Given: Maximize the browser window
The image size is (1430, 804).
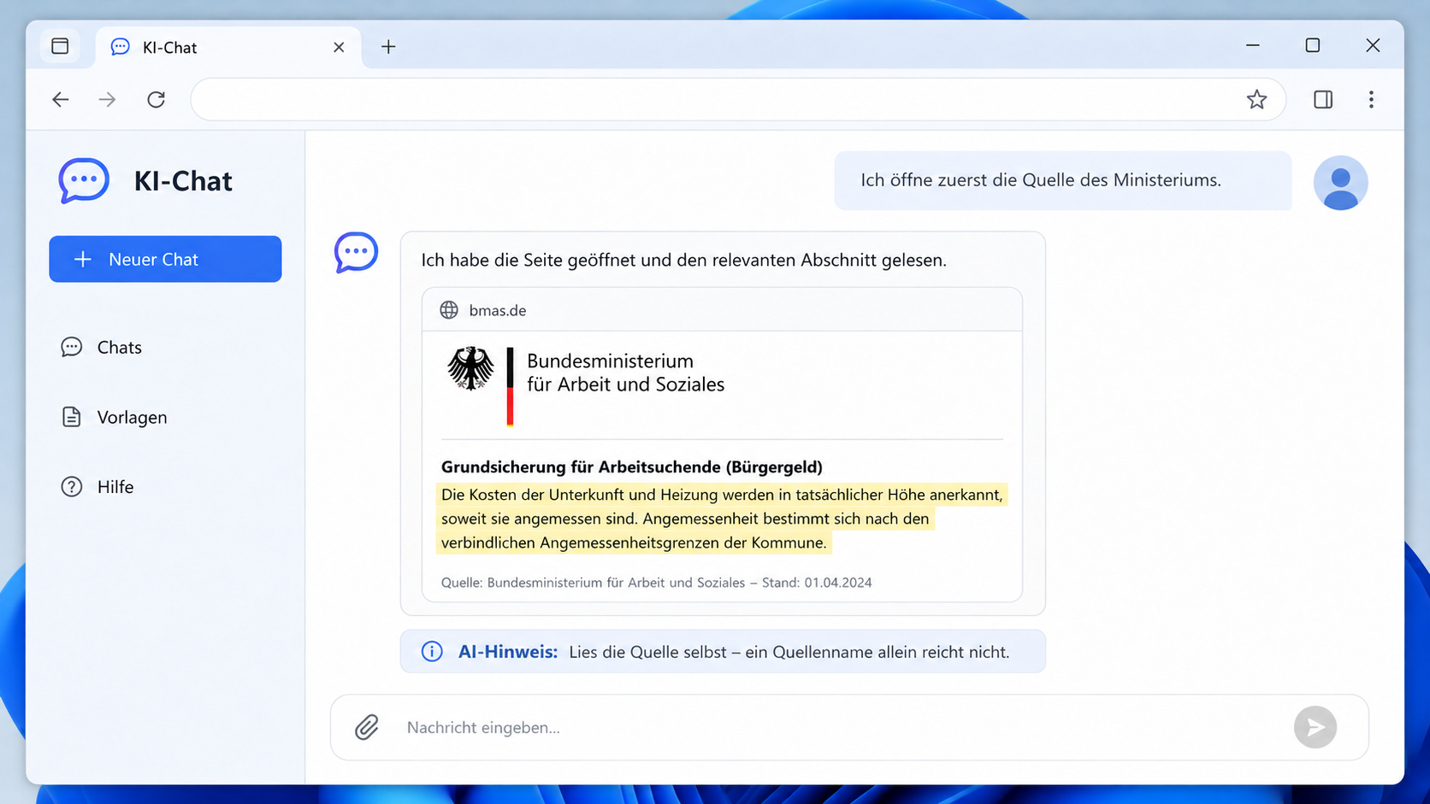Looking at the screenshot, I should [1313, 45].
